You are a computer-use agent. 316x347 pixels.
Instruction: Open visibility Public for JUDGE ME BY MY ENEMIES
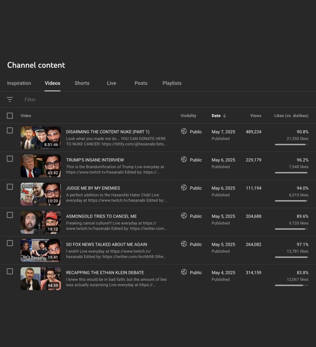click(x=196, y=188)
